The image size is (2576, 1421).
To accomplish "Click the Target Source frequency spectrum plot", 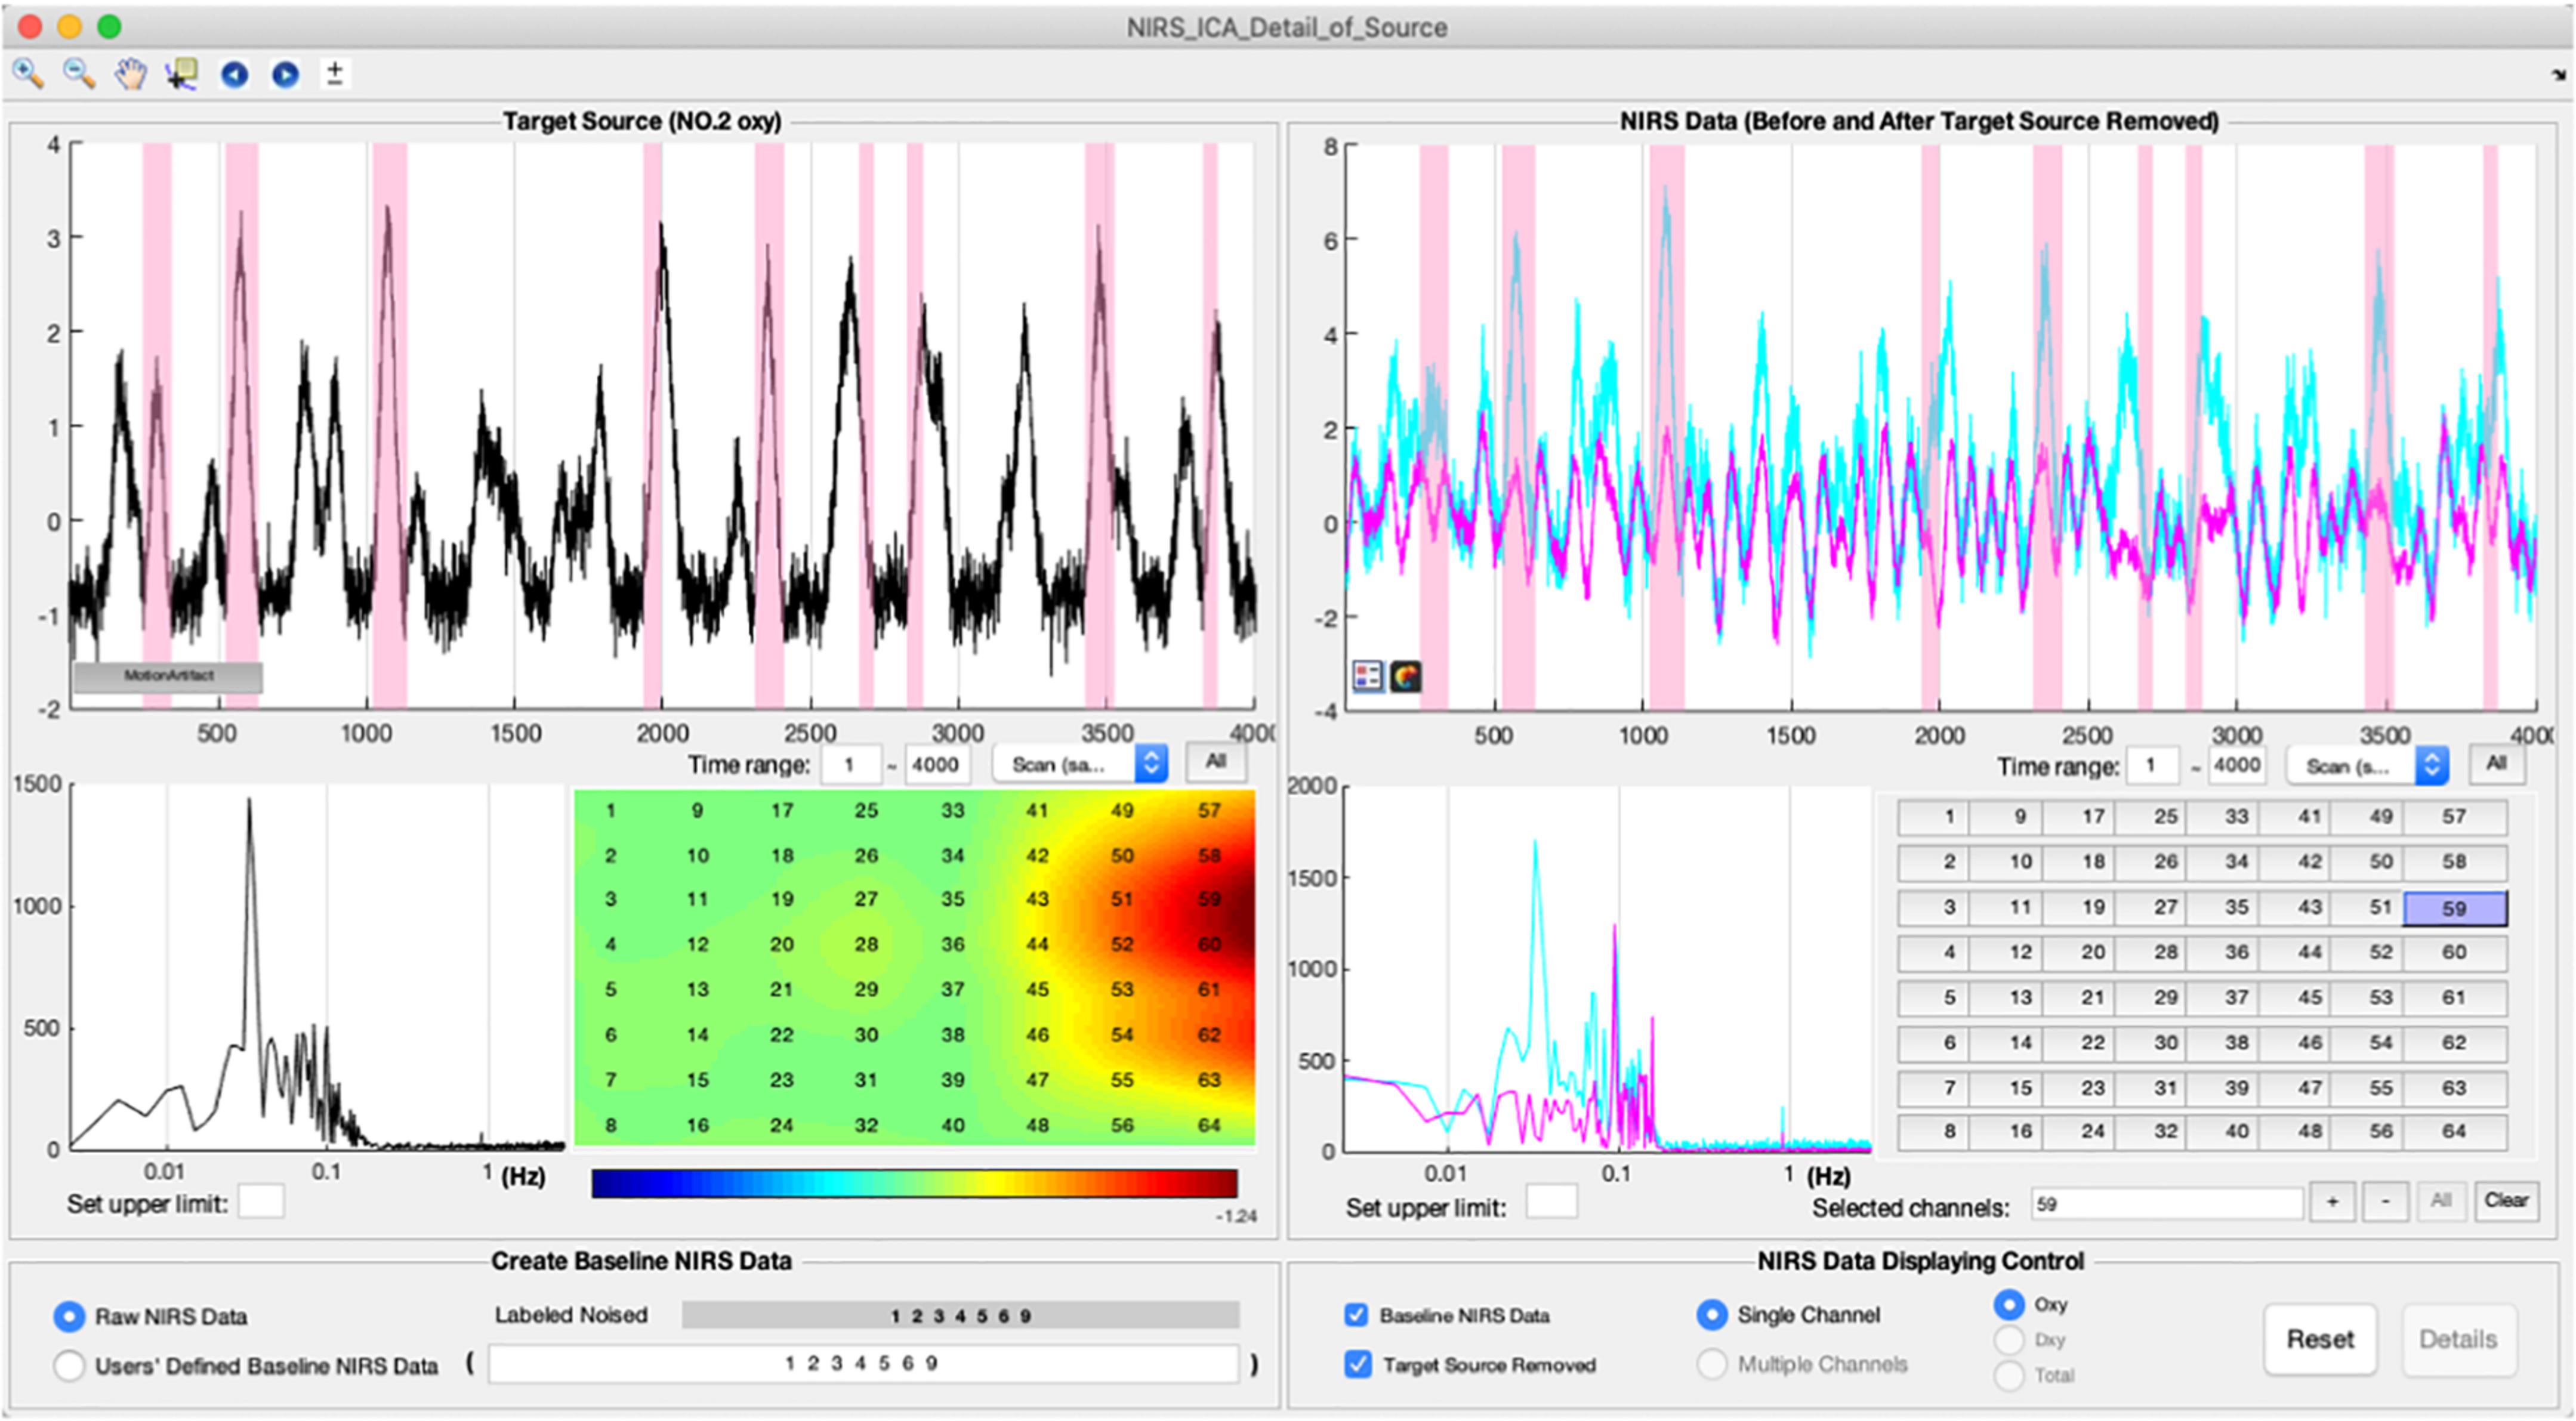I will [x=317, y=967].
